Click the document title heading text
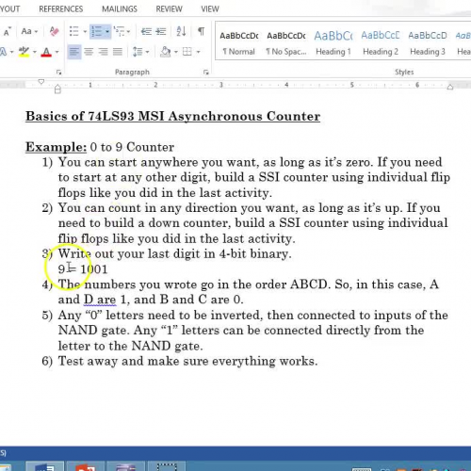The width and height of the screenshot is (471, 471). (172, 116)
